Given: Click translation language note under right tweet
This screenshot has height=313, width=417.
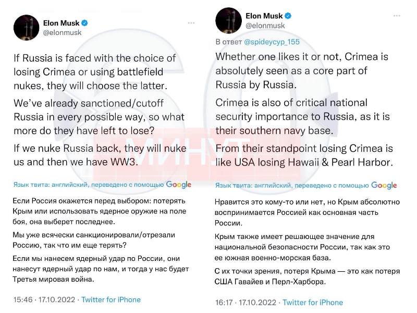Looking at the screenshot, I should pyautogui.click(x=292, y=186).
